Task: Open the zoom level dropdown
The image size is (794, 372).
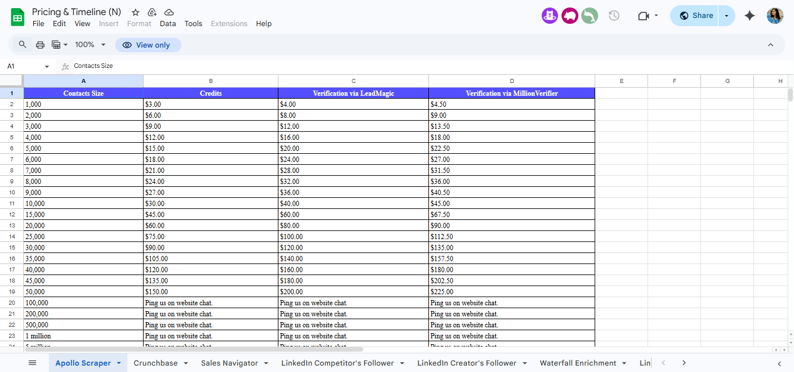Action: pyautogui.click(x=90, y=44)
